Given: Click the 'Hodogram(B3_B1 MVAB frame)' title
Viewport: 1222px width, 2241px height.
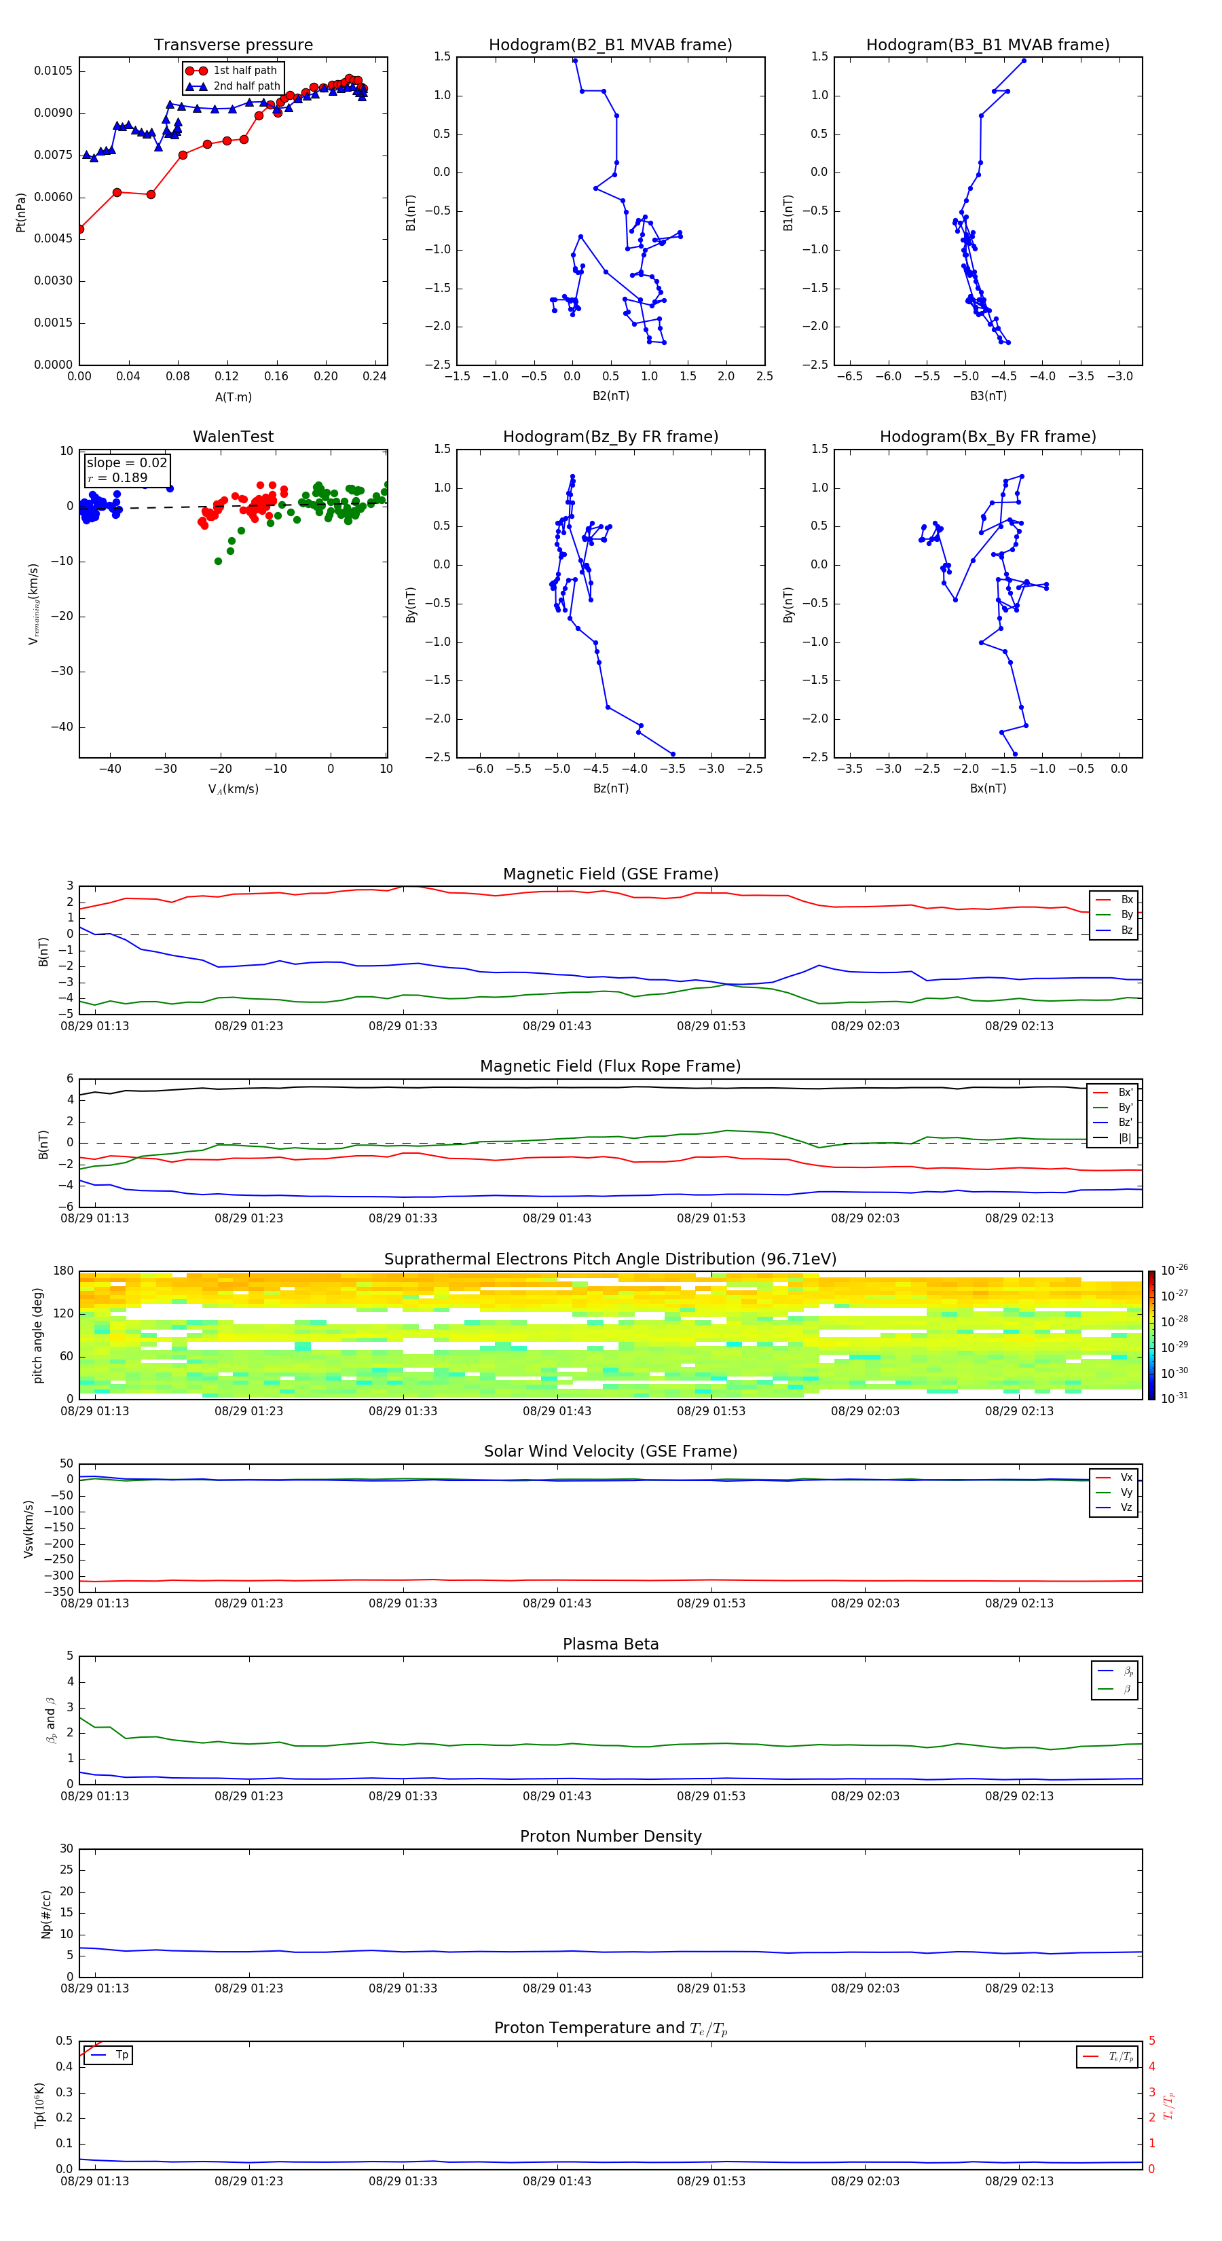Looking at the screenshot, I should coord(988,45).
